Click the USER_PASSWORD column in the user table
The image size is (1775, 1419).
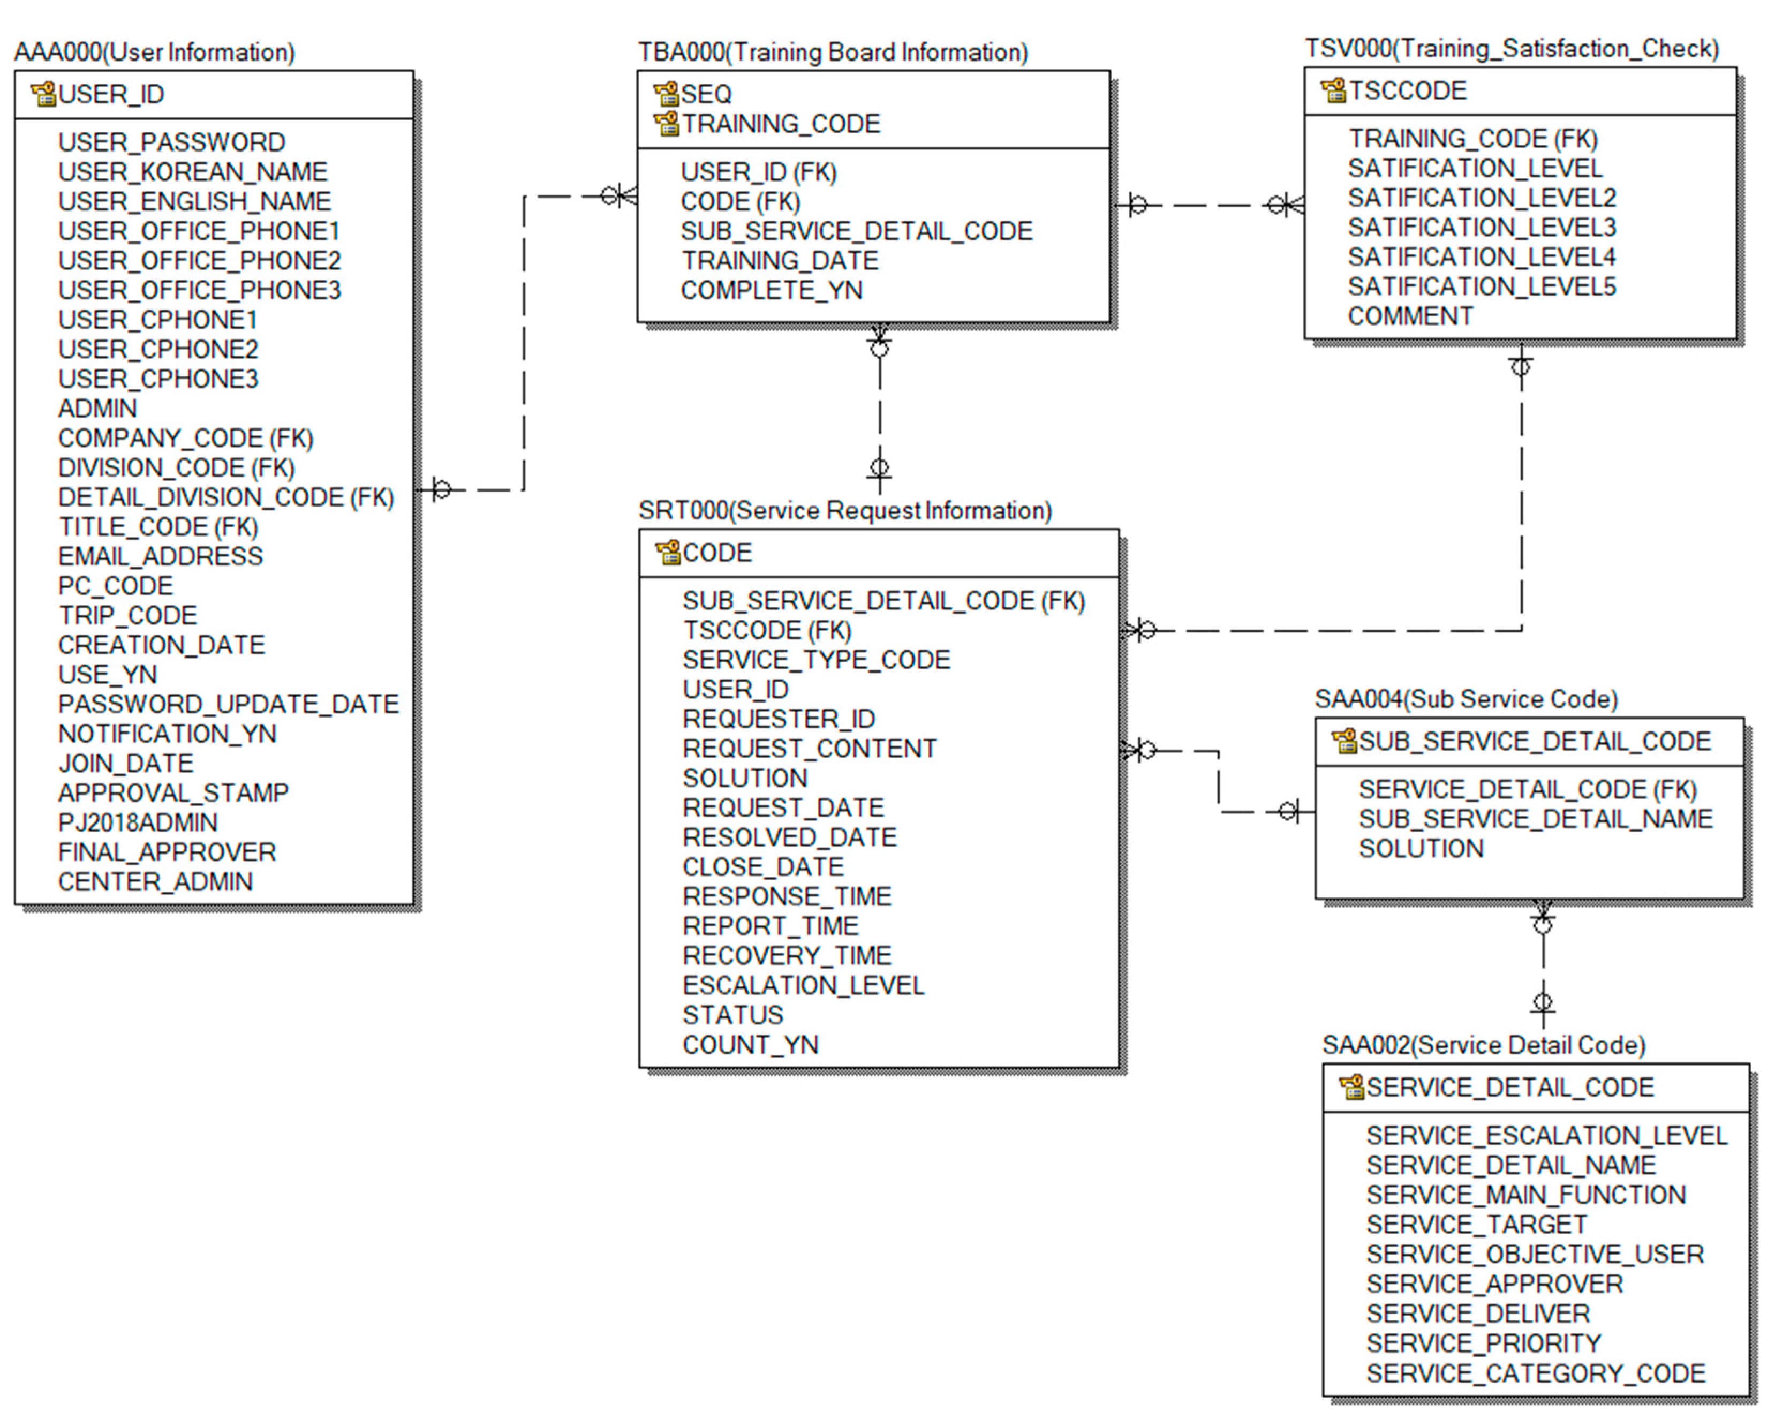point(171,142)
